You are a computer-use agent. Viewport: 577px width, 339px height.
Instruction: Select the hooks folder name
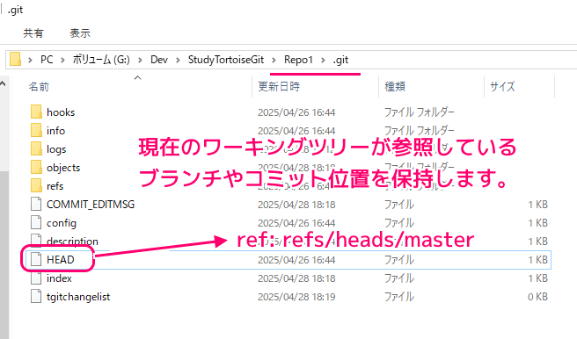coord(61,112)
